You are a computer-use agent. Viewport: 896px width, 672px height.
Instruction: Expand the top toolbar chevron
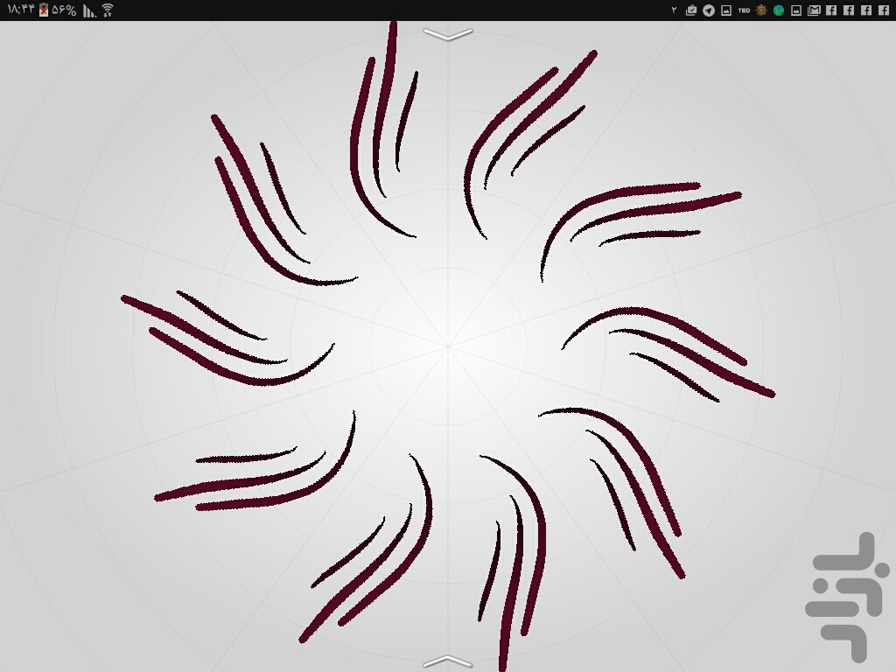coord(447,35)
